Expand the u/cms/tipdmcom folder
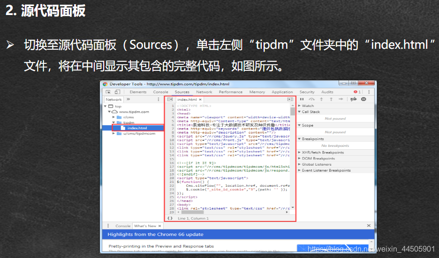Screen dimensions: 439x258 pyautogui.click(x=114, y=134)
